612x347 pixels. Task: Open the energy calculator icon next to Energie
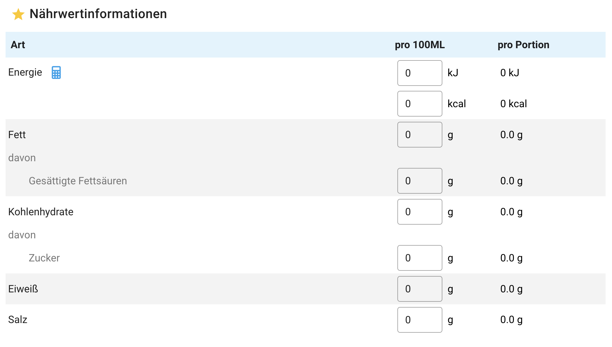coord(56,72)
